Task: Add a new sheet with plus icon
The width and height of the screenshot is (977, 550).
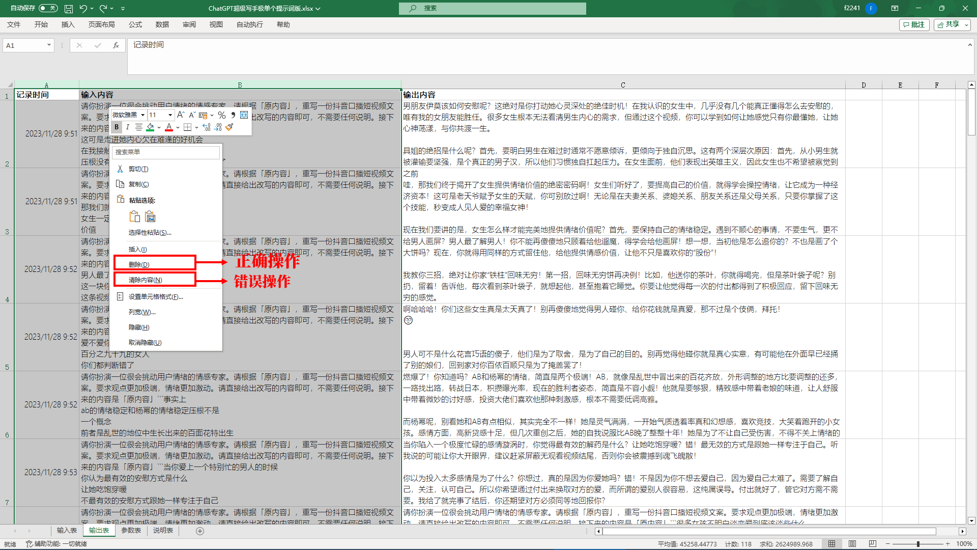Action: (x=200, y=531)
